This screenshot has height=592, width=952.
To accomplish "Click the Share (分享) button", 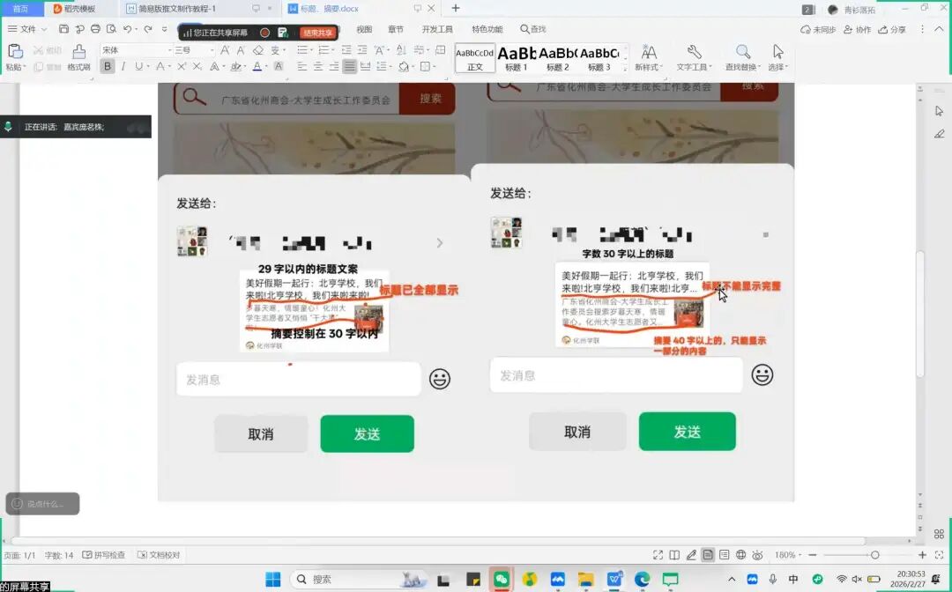I will (892, 29).
